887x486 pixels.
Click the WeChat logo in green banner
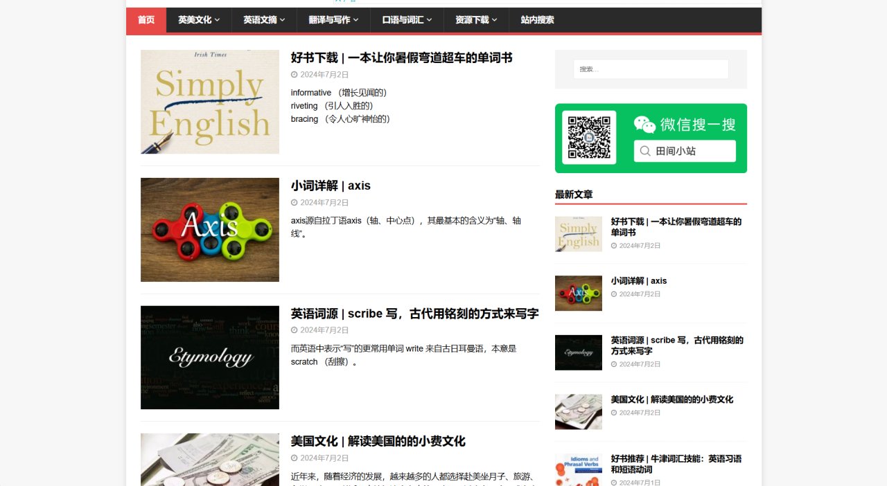(x=644, y=125)
